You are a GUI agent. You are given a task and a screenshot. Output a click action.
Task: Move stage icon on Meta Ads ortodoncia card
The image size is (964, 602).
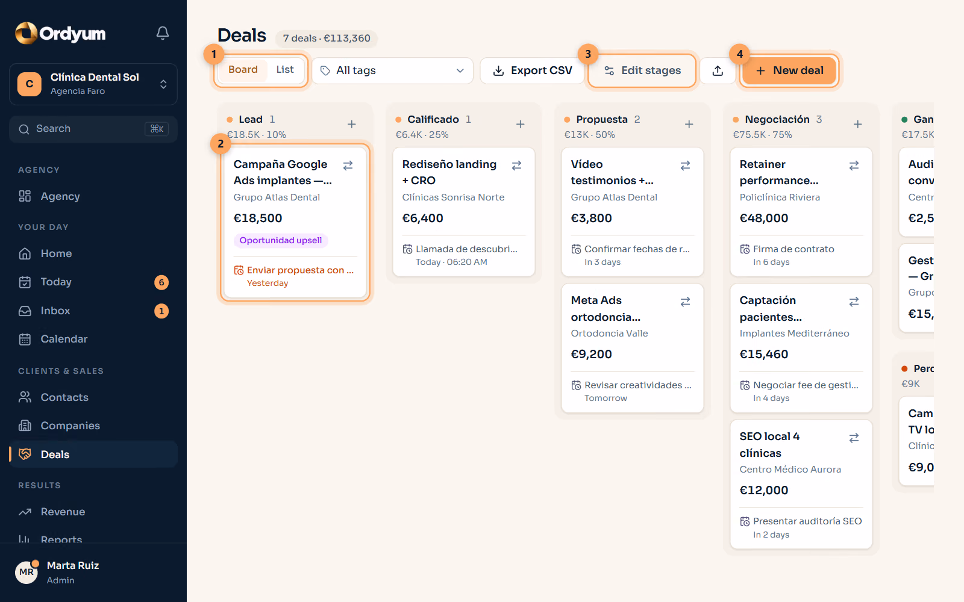[685, 302]
